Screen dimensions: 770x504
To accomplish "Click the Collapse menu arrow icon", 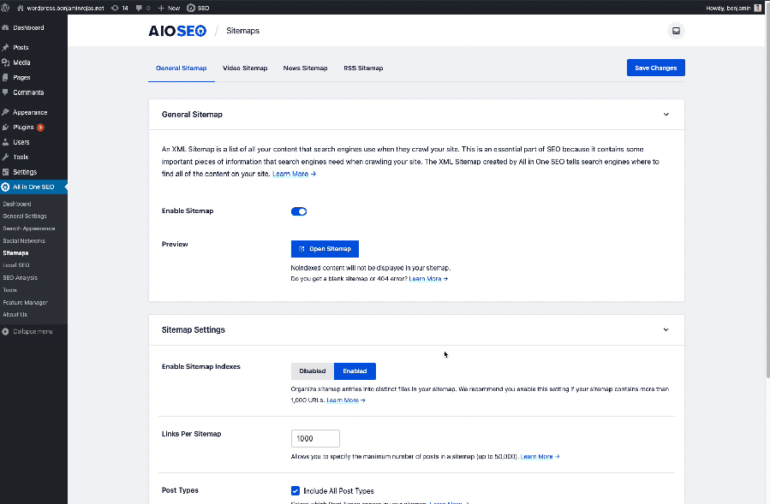I will [5, 331].
